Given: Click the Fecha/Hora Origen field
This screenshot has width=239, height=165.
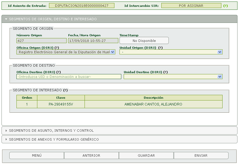Looking at the screenshot, I should tap(93, 41).
